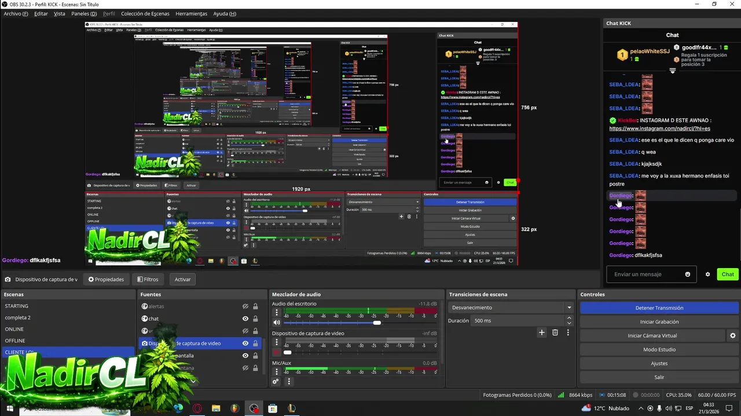
Task: Toggle eye icon on the pantalla source
Action: pos(245,355)
